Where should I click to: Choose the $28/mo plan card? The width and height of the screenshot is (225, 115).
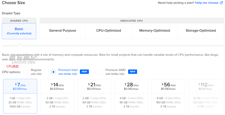click(x=131, y=96)
